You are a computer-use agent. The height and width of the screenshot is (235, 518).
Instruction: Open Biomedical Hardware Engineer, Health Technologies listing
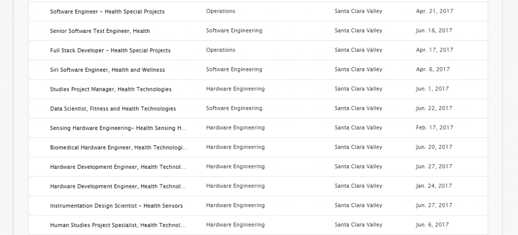[119, 148]
